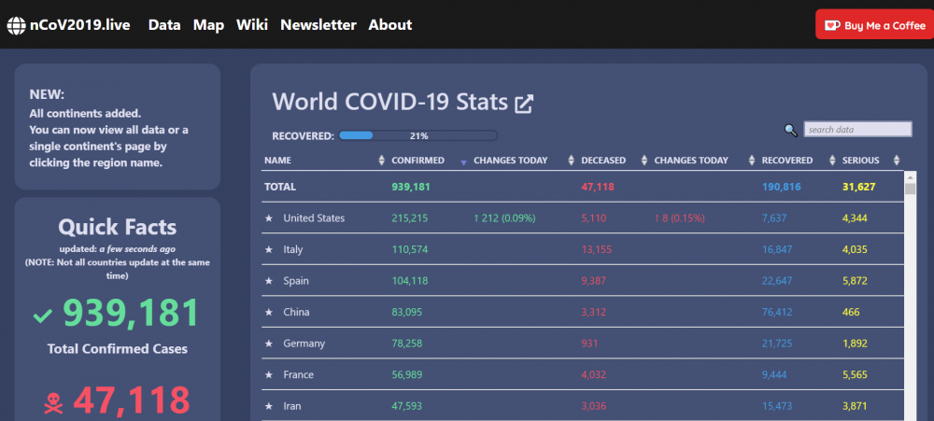The height and width of the screenshot is (421, 934).
Task: Click the globe logo icon
Action: (16, 25)
